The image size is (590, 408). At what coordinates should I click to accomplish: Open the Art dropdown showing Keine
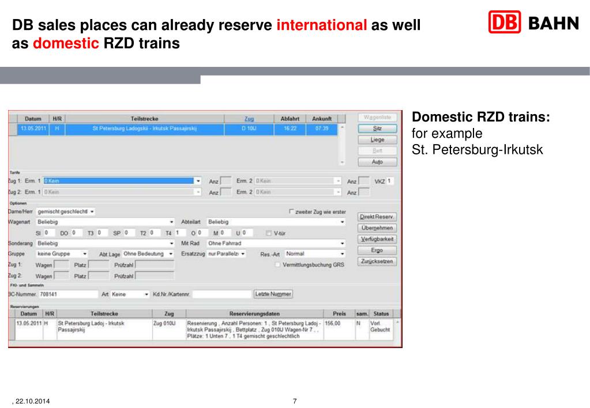pos(146,294)
